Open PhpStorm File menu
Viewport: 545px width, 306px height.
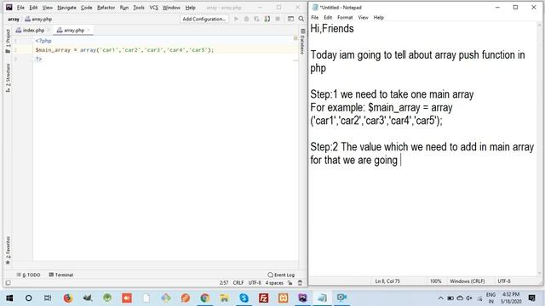[x=20, y=8]
